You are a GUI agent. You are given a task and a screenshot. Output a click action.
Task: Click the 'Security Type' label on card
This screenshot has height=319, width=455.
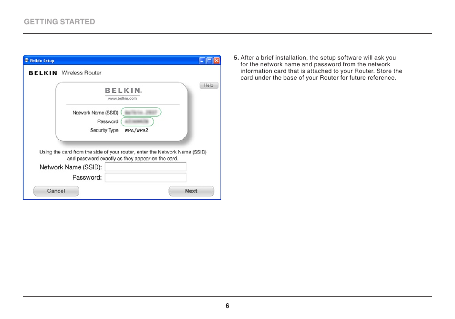point(104,130)
